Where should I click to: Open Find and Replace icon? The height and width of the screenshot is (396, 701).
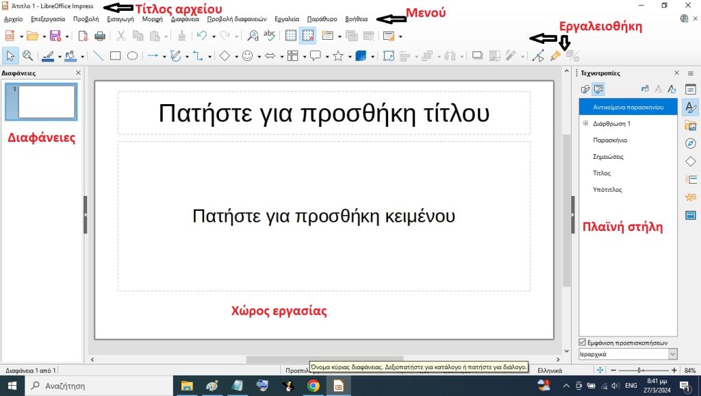(x=253, y=36)
